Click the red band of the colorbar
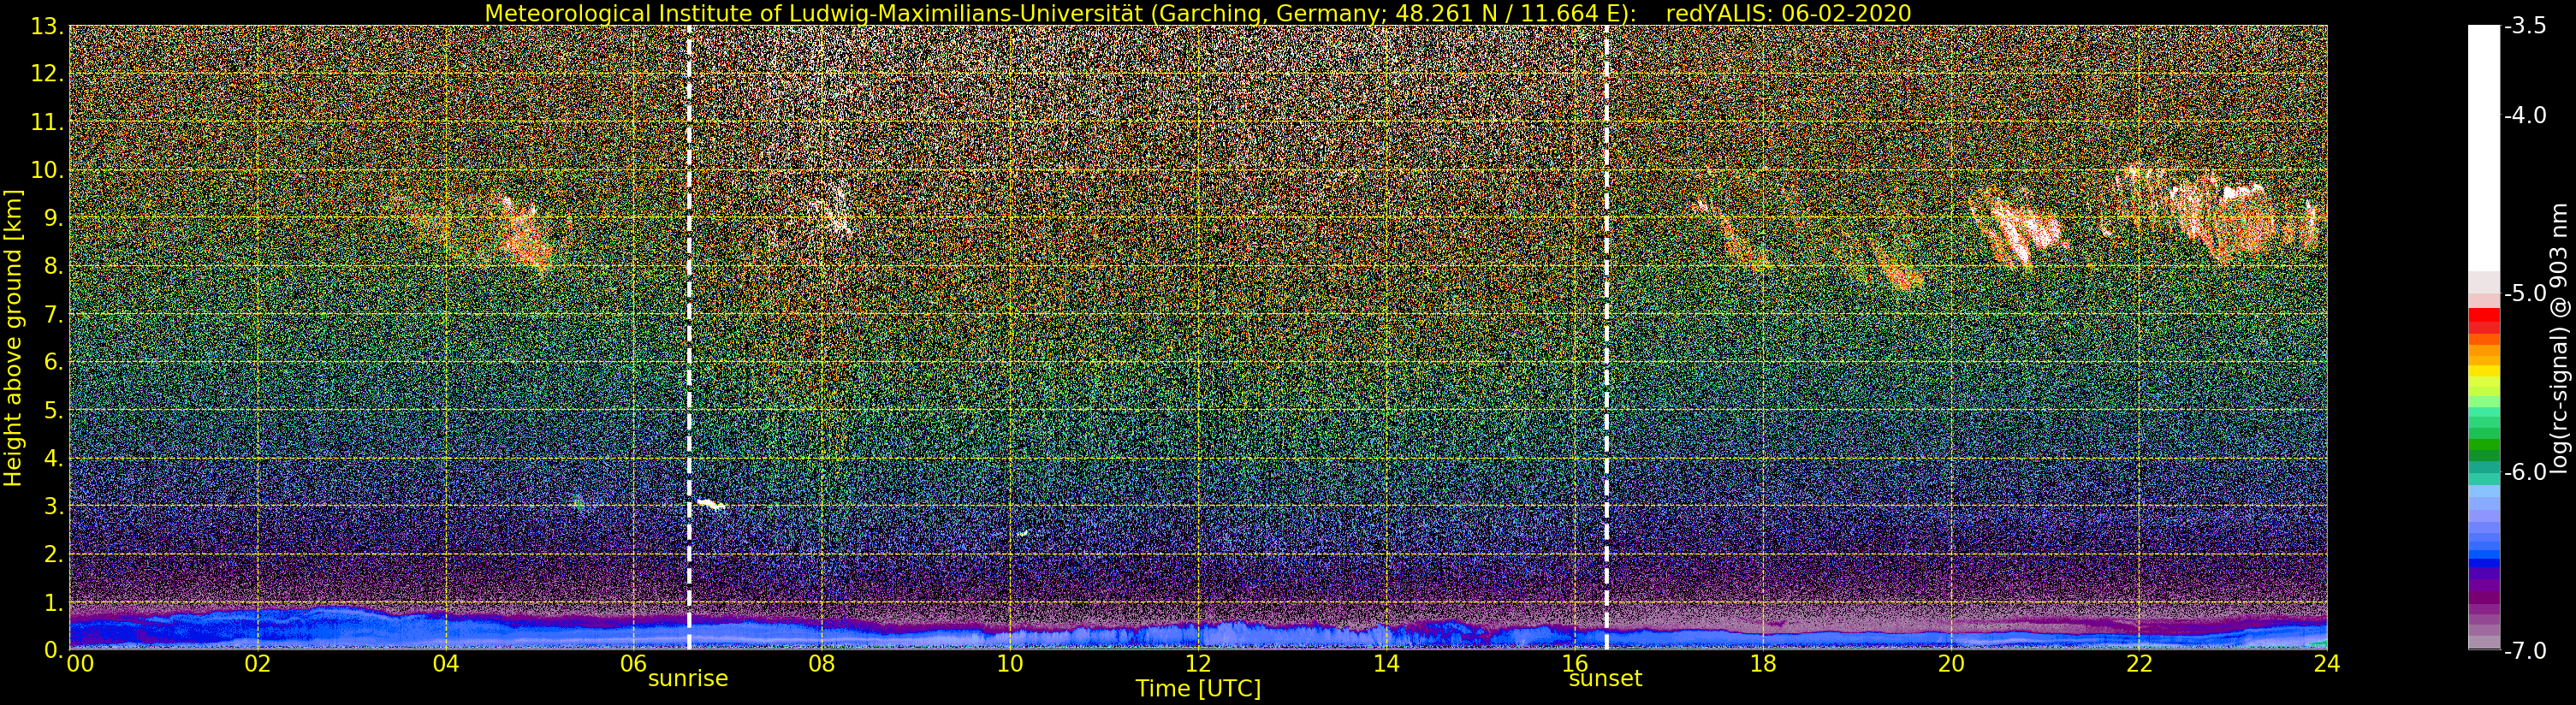The image size is (2576, 705). 2484,321
